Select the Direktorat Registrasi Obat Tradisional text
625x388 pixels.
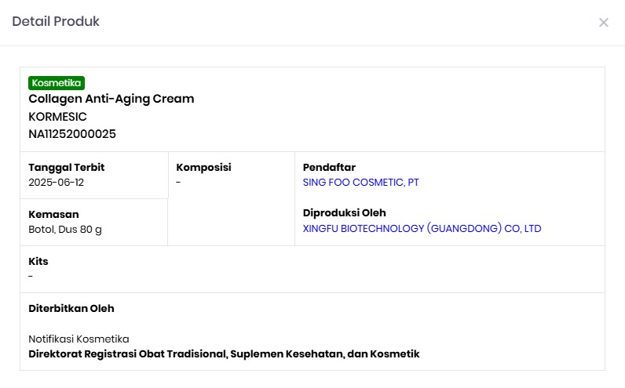224,354
